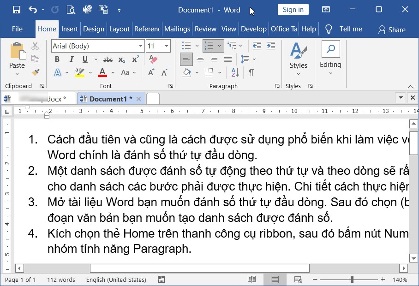Open the font name dropdown
Screen dimensions: 419x286
(x=141, y=46)
